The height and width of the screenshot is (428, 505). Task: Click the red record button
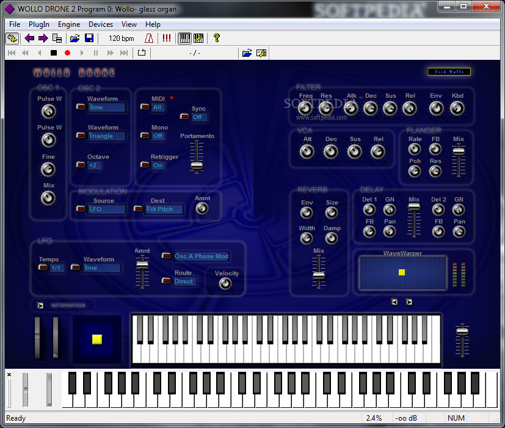pyautogui.click(x=67, y=53)
